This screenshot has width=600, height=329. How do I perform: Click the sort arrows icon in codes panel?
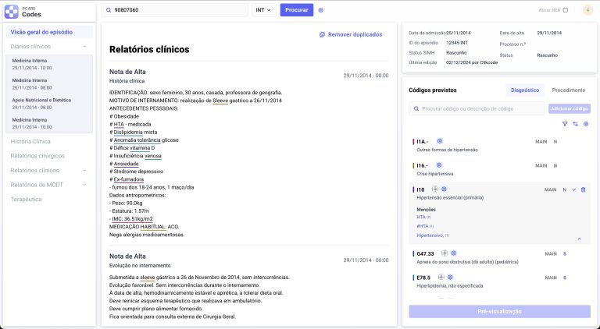click(x=575, y=124)
